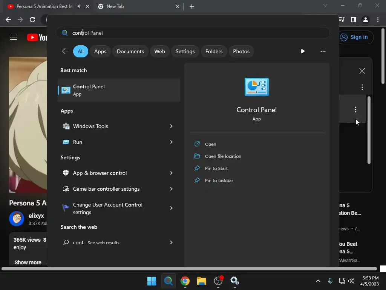
Task: Open elixyx channel avatar
Action: pyautogui.click(x=17, y=218)
